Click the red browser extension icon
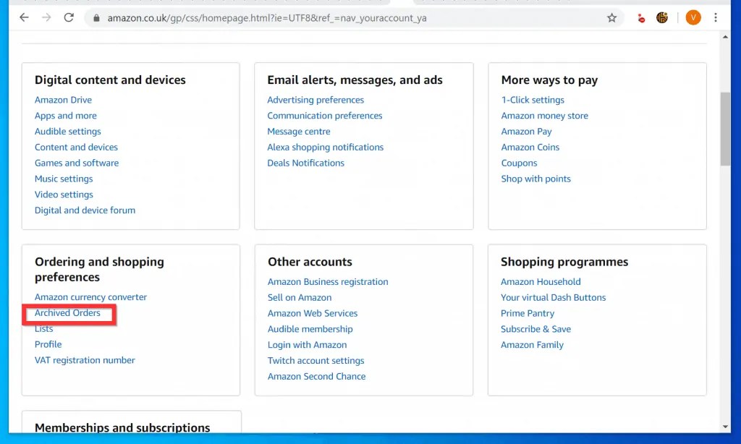 [640, 17]
